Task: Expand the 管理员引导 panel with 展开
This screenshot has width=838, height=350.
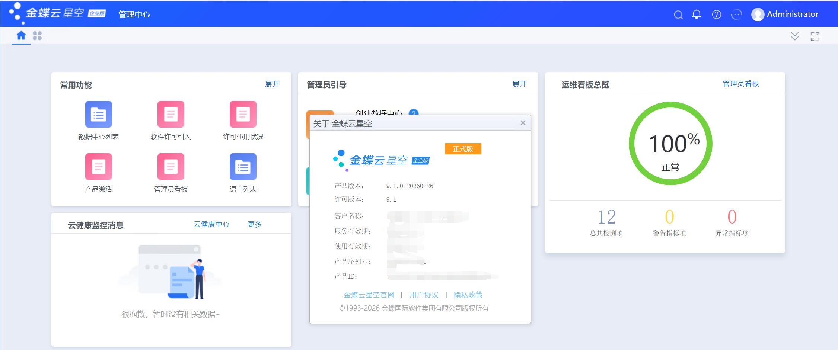Action: pos(519,84)
